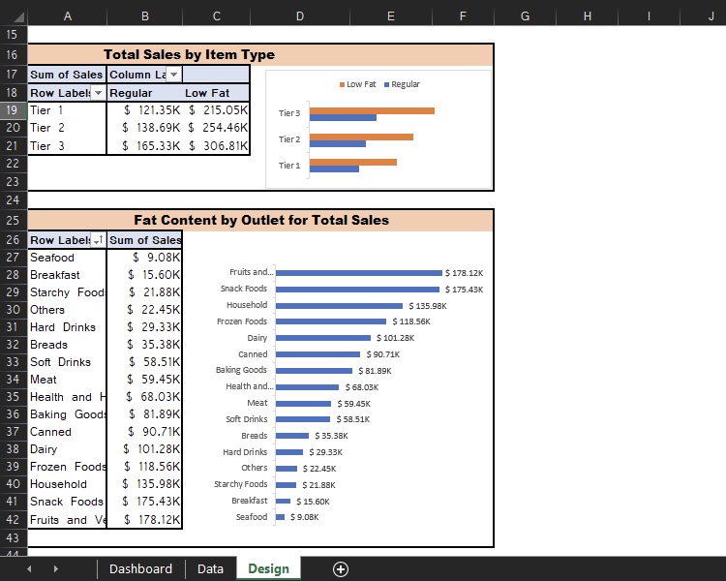
Task: Click the blue Regular legend swatch
Action: [x=386, y=85]
